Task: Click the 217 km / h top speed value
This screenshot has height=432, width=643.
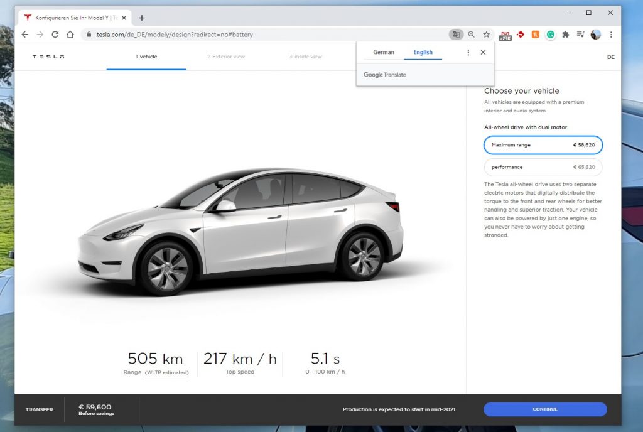Action: 240,359
